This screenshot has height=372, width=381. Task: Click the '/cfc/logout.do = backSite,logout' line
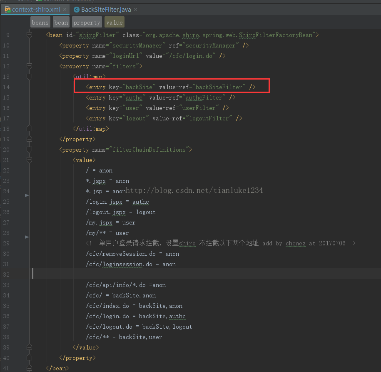pos(139,327)
